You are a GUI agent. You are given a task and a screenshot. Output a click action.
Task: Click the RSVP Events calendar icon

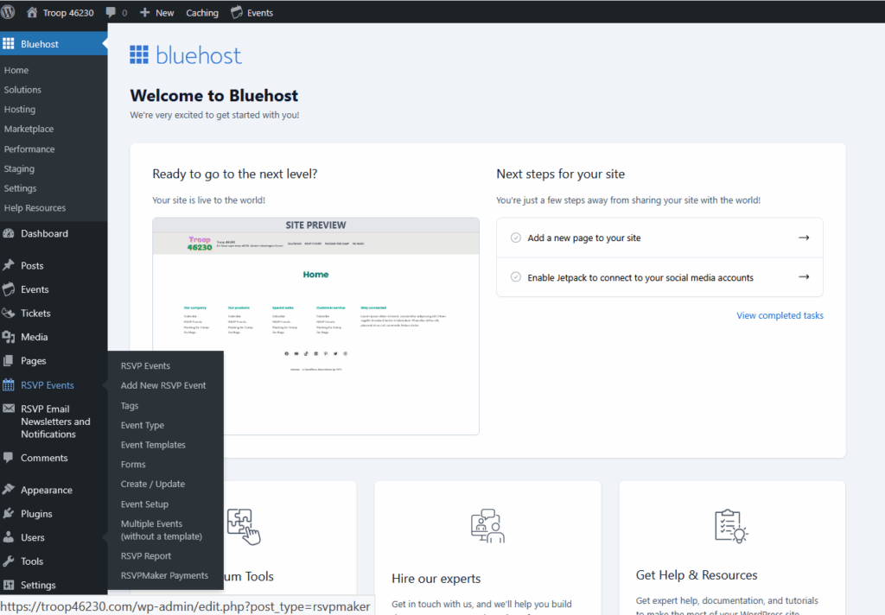pyautogui.click(x=9, y=385)
